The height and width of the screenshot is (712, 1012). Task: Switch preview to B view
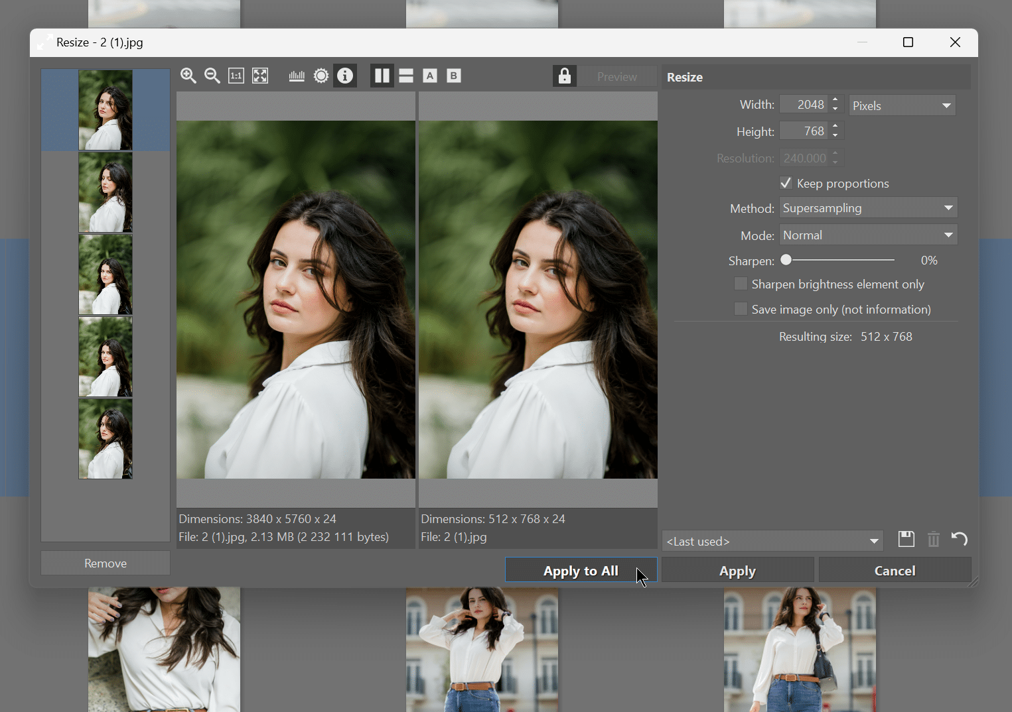[454, 76]
